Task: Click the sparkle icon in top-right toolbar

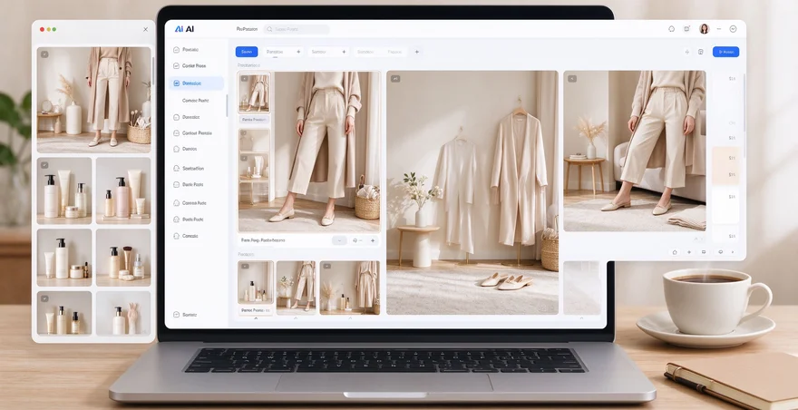Action: (x=687, y=52)
